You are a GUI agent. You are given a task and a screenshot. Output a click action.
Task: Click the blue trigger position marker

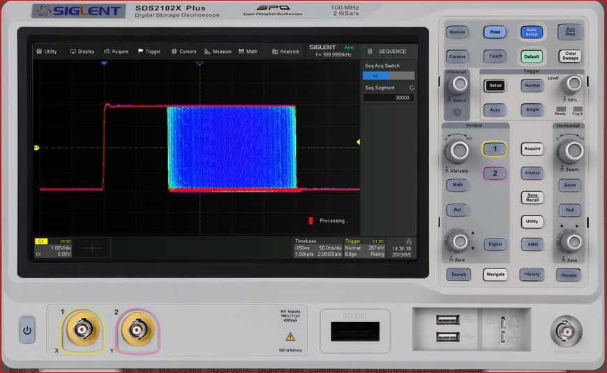coord(104,63)
